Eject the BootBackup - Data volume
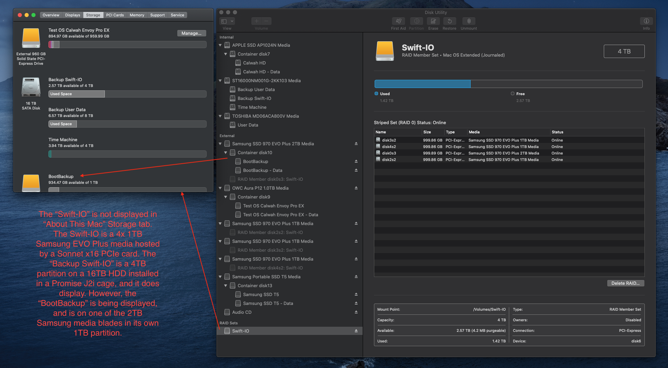This screenshot has height=368, width=668. tap(356, 170)
